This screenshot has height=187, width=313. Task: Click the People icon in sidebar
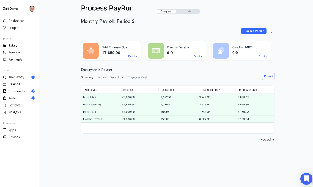(5, 28)
